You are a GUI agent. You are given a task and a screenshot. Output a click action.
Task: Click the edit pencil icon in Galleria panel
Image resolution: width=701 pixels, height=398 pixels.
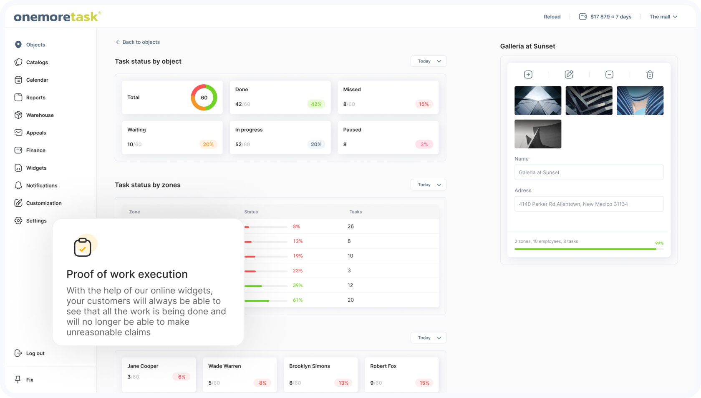569,75
